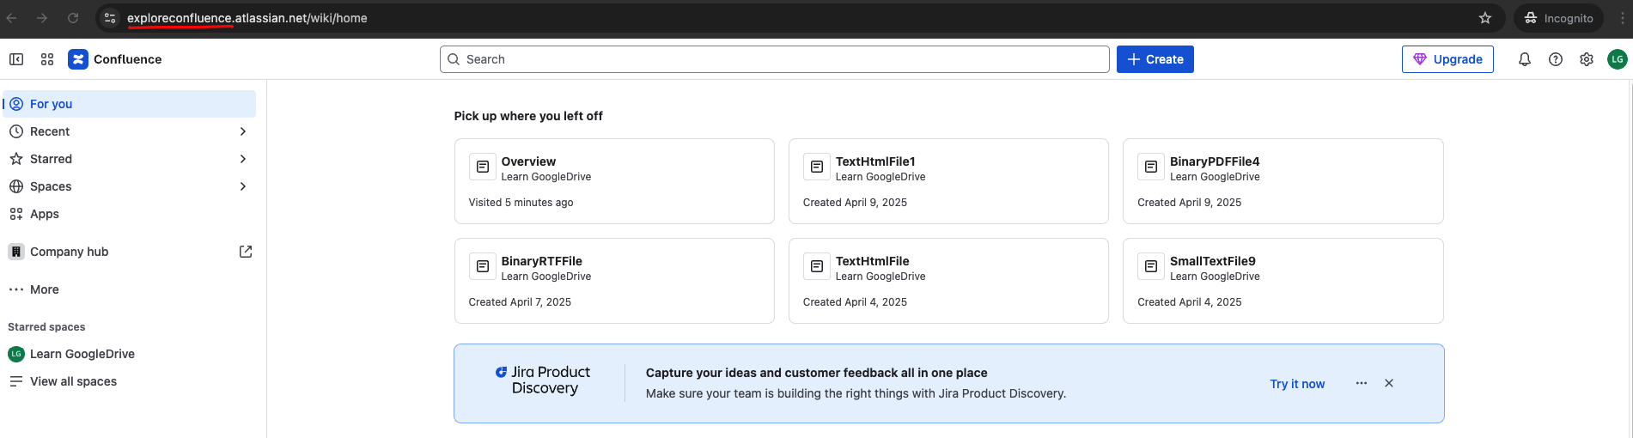Open the Overview page card

[614, 181]
